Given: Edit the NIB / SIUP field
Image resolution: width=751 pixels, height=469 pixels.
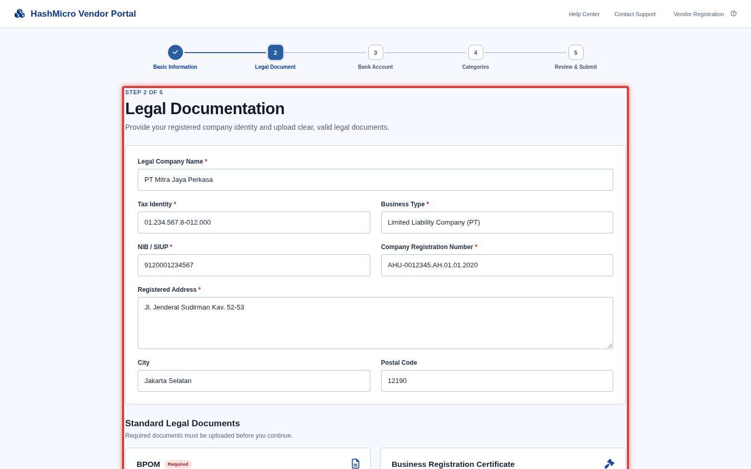Looking at the screenshot, I should tap(254, 265).
